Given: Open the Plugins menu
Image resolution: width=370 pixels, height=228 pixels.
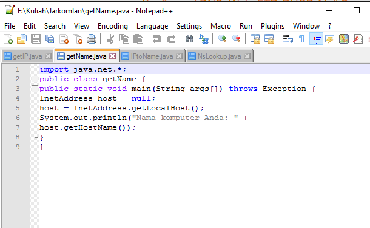Looking at the screenshot, I should (x=272, y=26).
